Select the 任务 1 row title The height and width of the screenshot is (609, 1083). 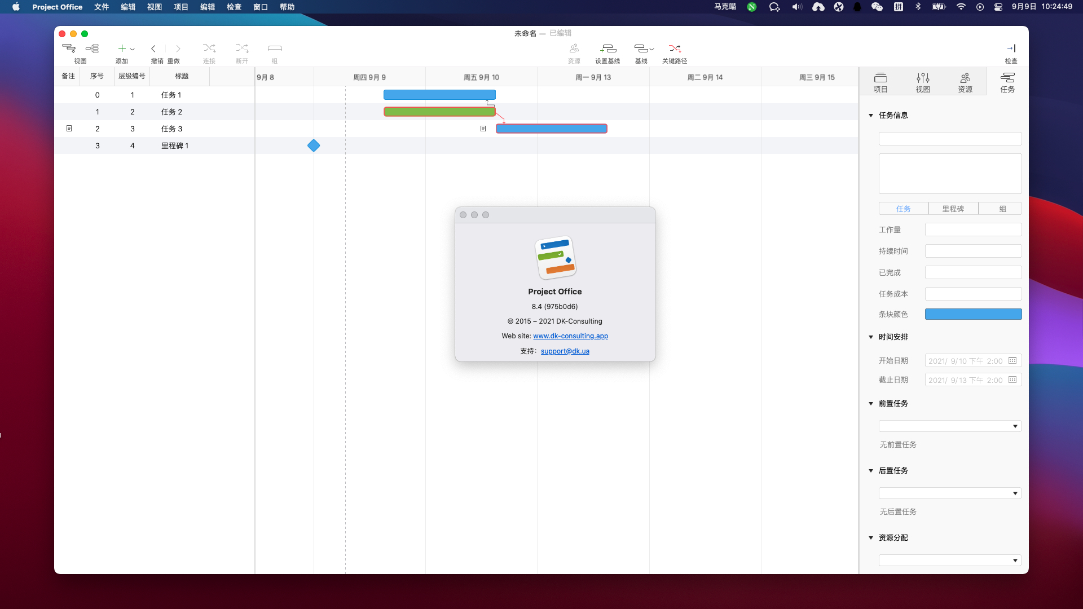(x=171, y=95)
